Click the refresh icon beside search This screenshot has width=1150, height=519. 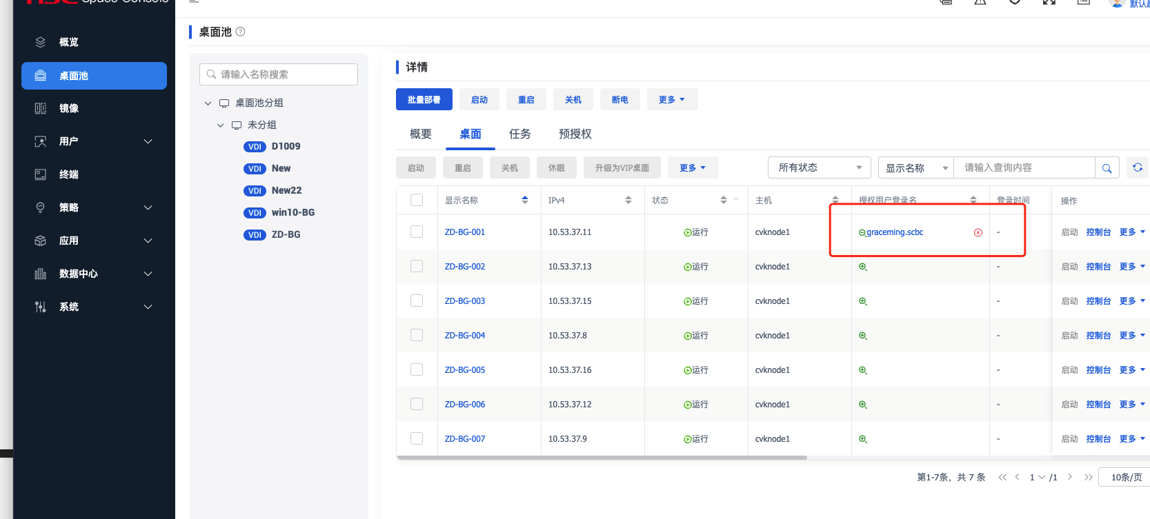[1138, 167]
